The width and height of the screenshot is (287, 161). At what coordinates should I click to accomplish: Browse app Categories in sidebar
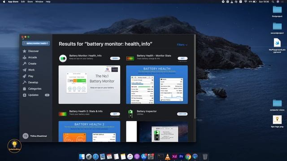[35, 89]
